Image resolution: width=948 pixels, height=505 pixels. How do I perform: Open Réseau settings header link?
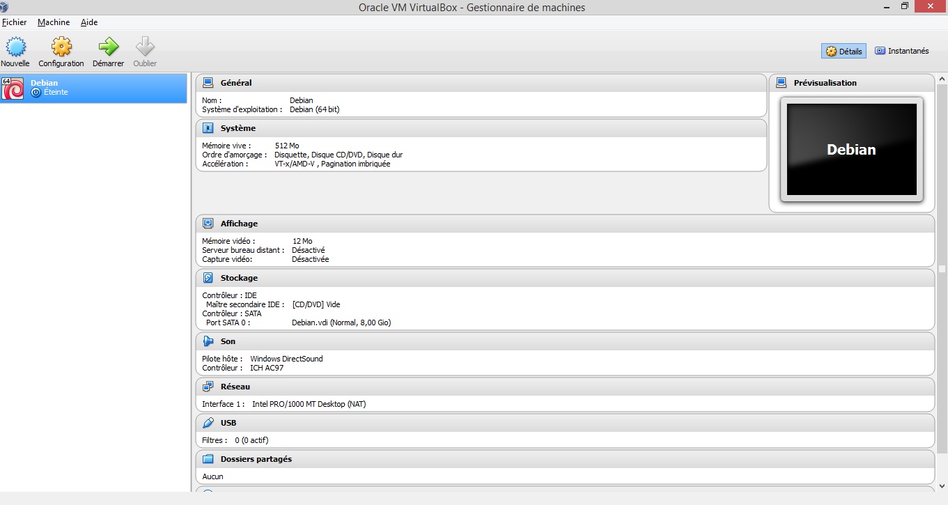click(235, 387)
